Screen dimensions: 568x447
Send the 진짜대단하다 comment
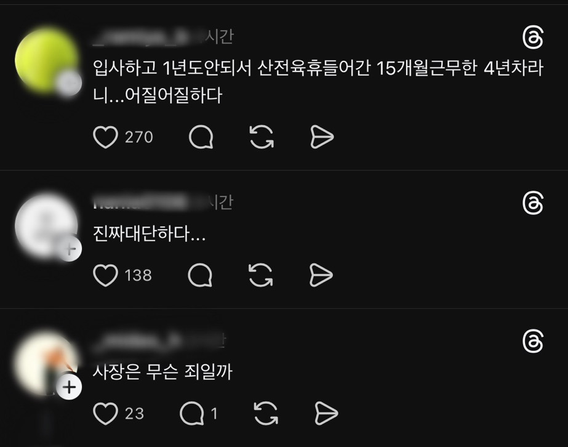[x=321, y=275]
